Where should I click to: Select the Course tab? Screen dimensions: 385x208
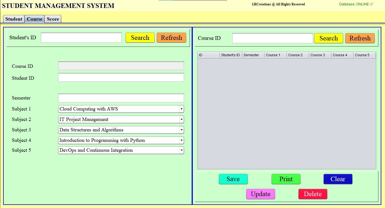(x=34, y=19)
